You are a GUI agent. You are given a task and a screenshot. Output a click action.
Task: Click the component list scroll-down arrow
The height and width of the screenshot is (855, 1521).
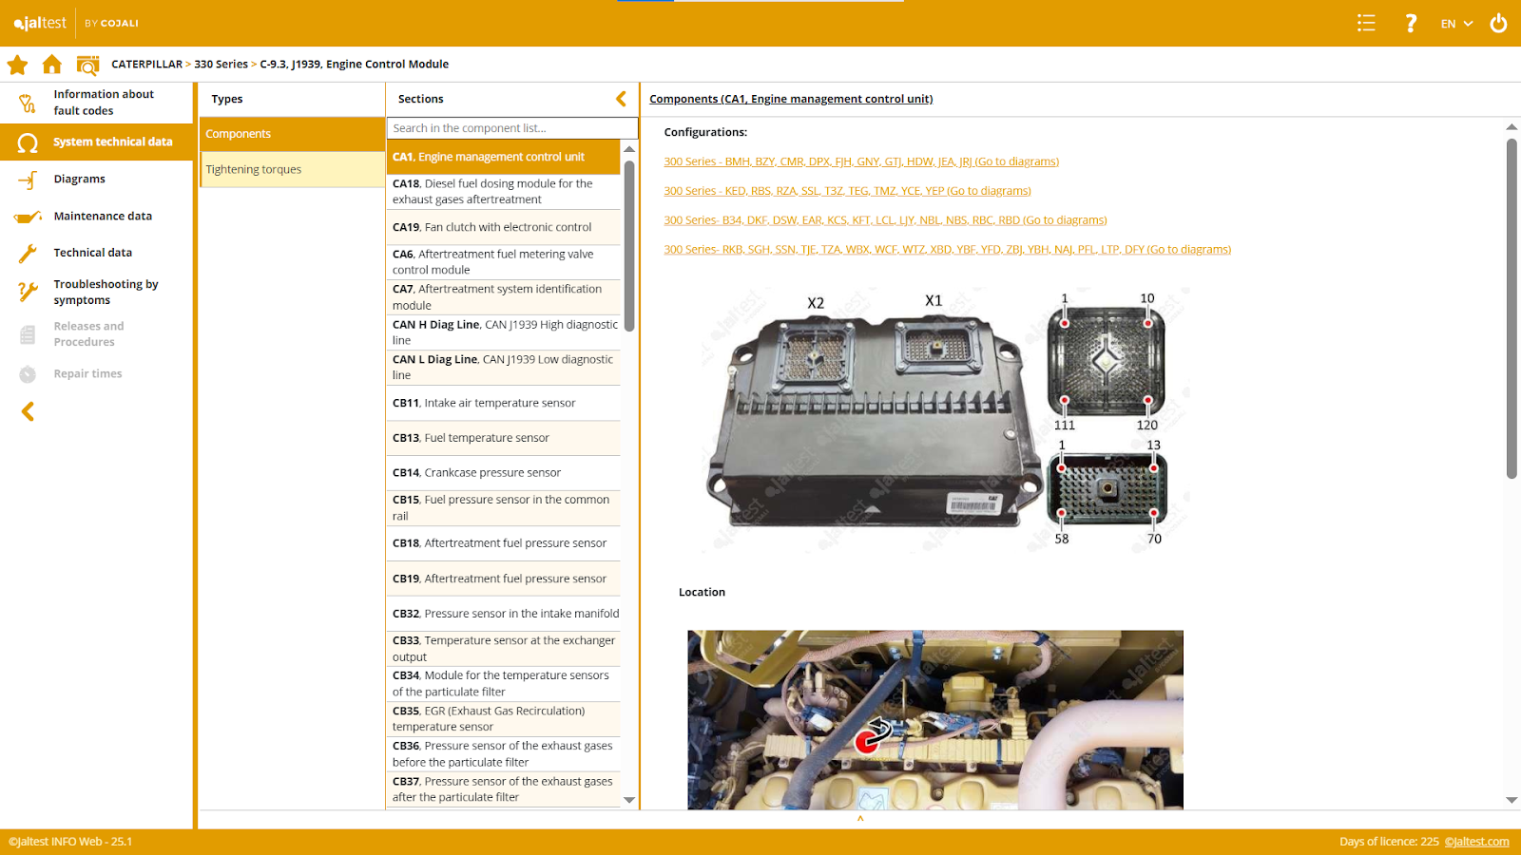click(629, 800)
